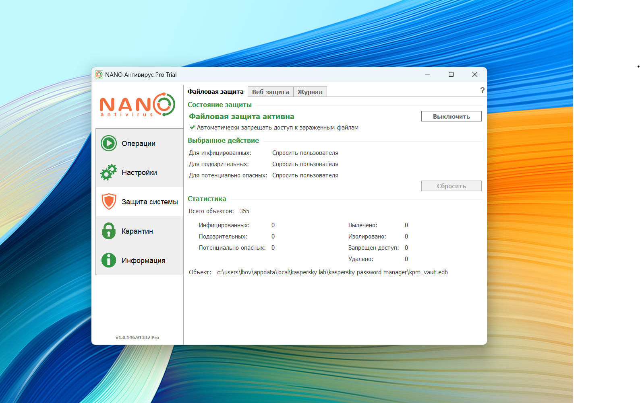Click the version number v1.0.146.91332 Pro

(137, 337)
